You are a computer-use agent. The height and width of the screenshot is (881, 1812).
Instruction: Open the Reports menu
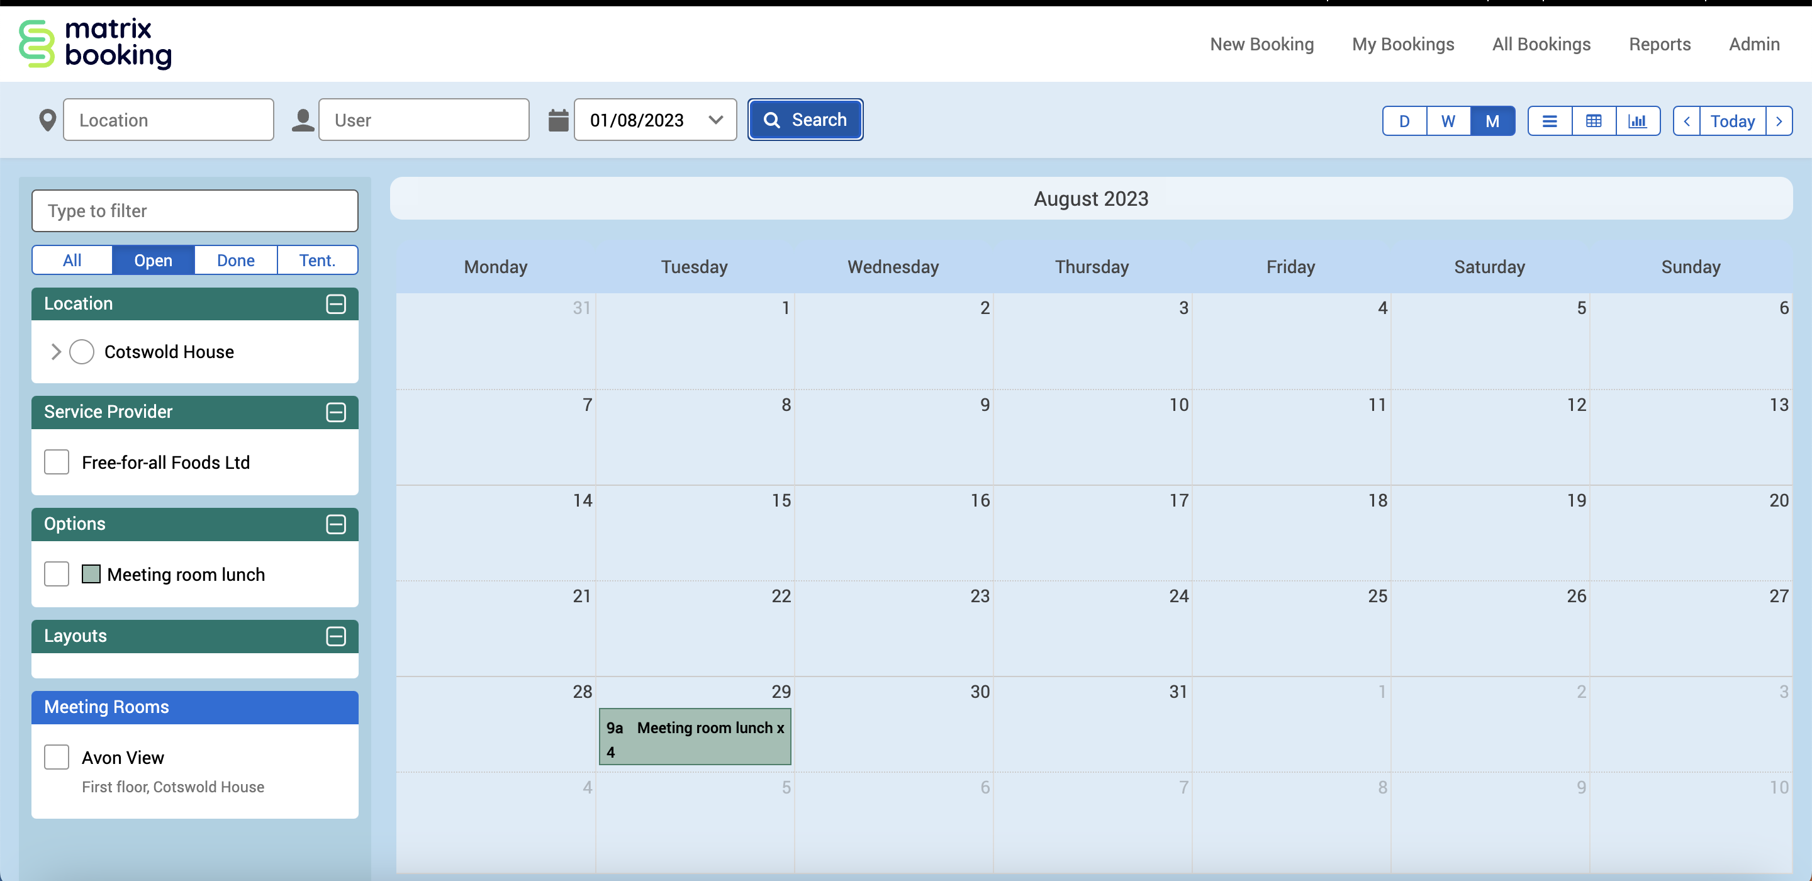click(x=1659, y=44)
